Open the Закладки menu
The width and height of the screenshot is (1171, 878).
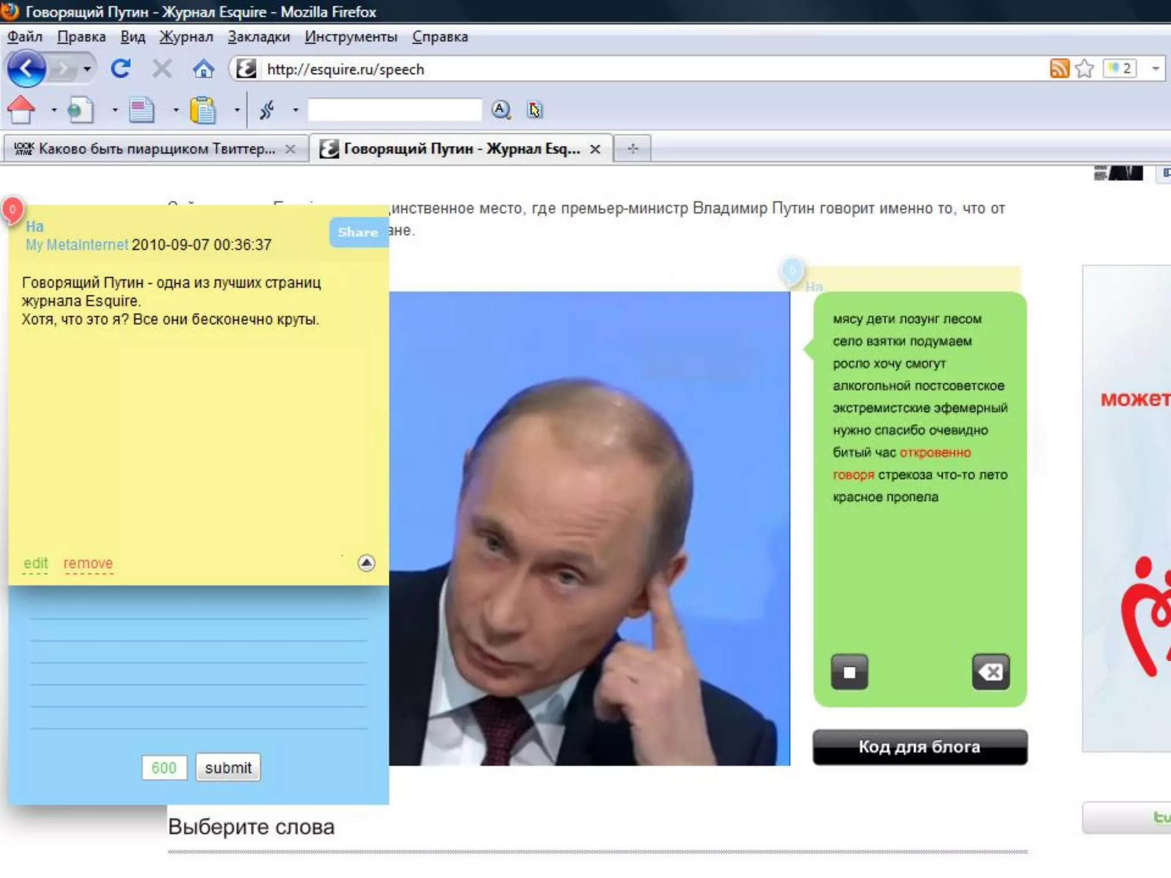(x=258, y=37)
